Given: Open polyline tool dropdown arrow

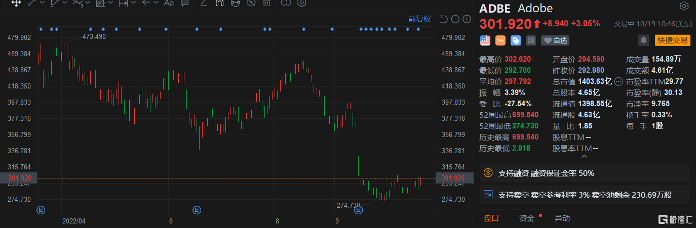Looking at the screenshot, I should click(x=88, y=3).
